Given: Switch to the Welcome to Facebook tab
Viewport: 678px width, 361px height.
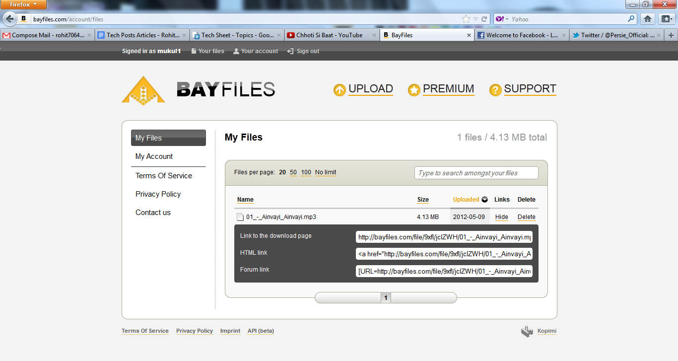Looking at the screenshot, I should (522, 35).
